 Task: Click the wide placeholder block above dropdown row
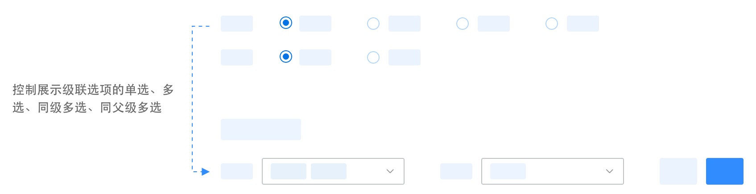pos(261,129)
